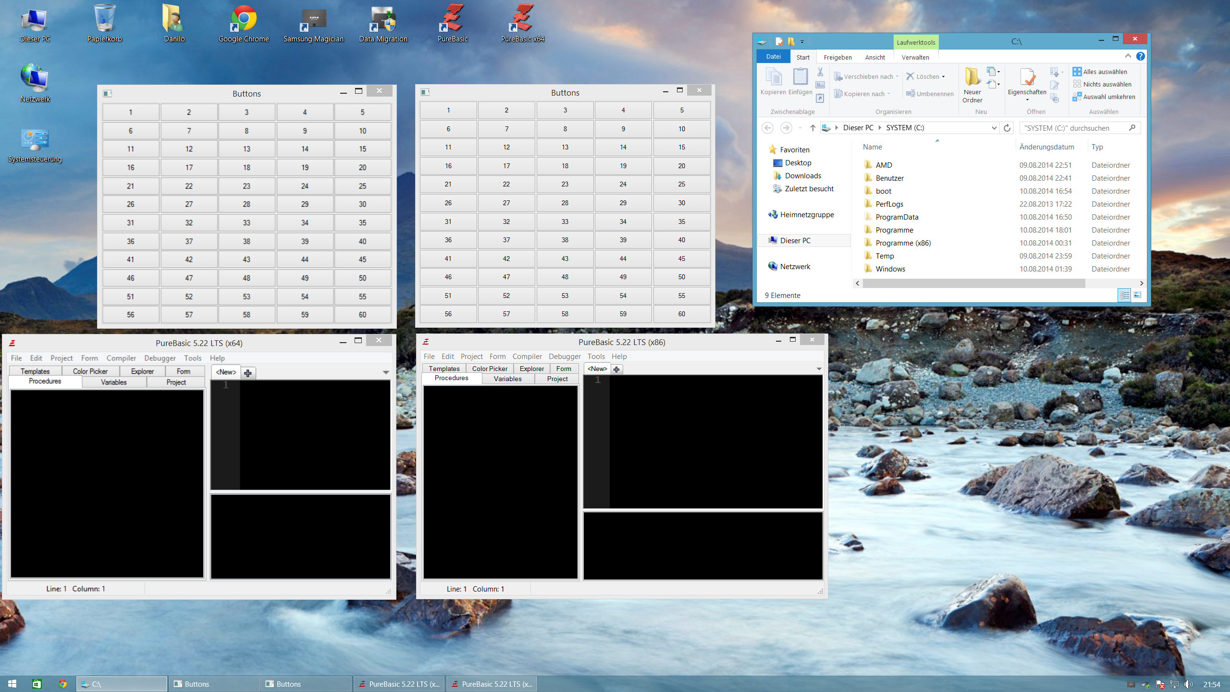This screenshot has width=1230, height=692.
Task: Add new tab in PureBasic x86 editor
Action: [616, 369]
